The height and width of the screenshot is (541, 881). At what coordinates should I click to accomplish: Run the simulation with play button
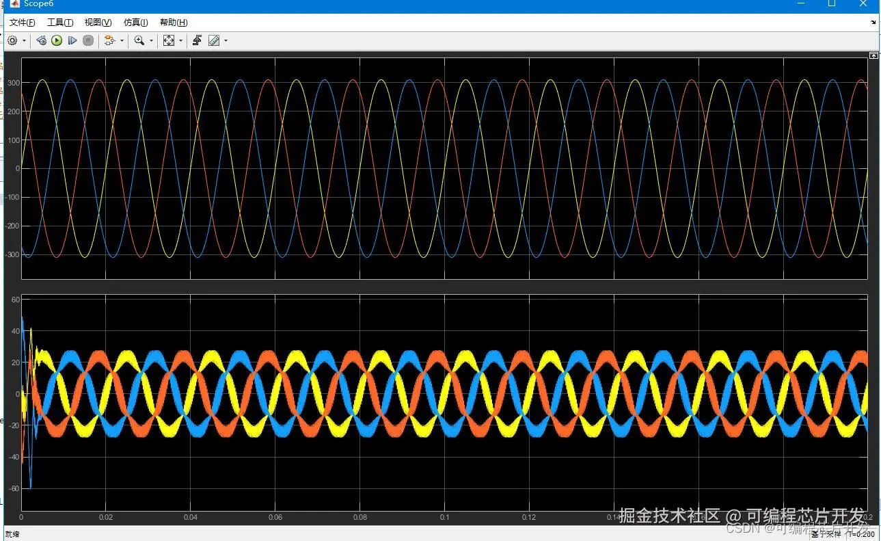pyautogui.click(x=57, y=41)
